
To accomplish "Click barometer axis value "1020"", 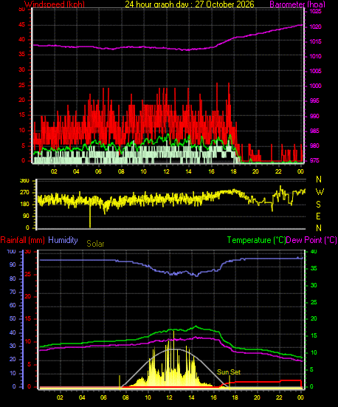I will 315,27.
